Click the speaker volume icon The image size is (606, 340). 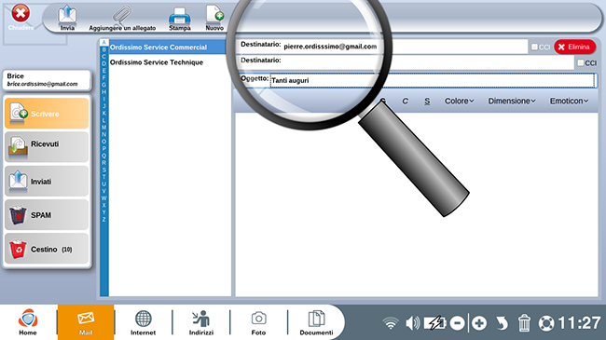click(x=412, y=323)
